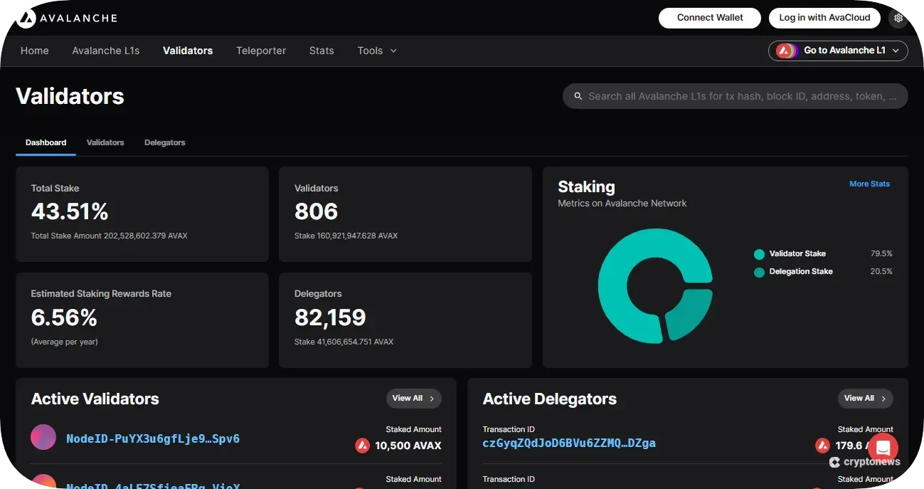Screen dimensions: 924x489
Task: Open the More Stats link in Staking panel
Action: click(x=869, y=184)
